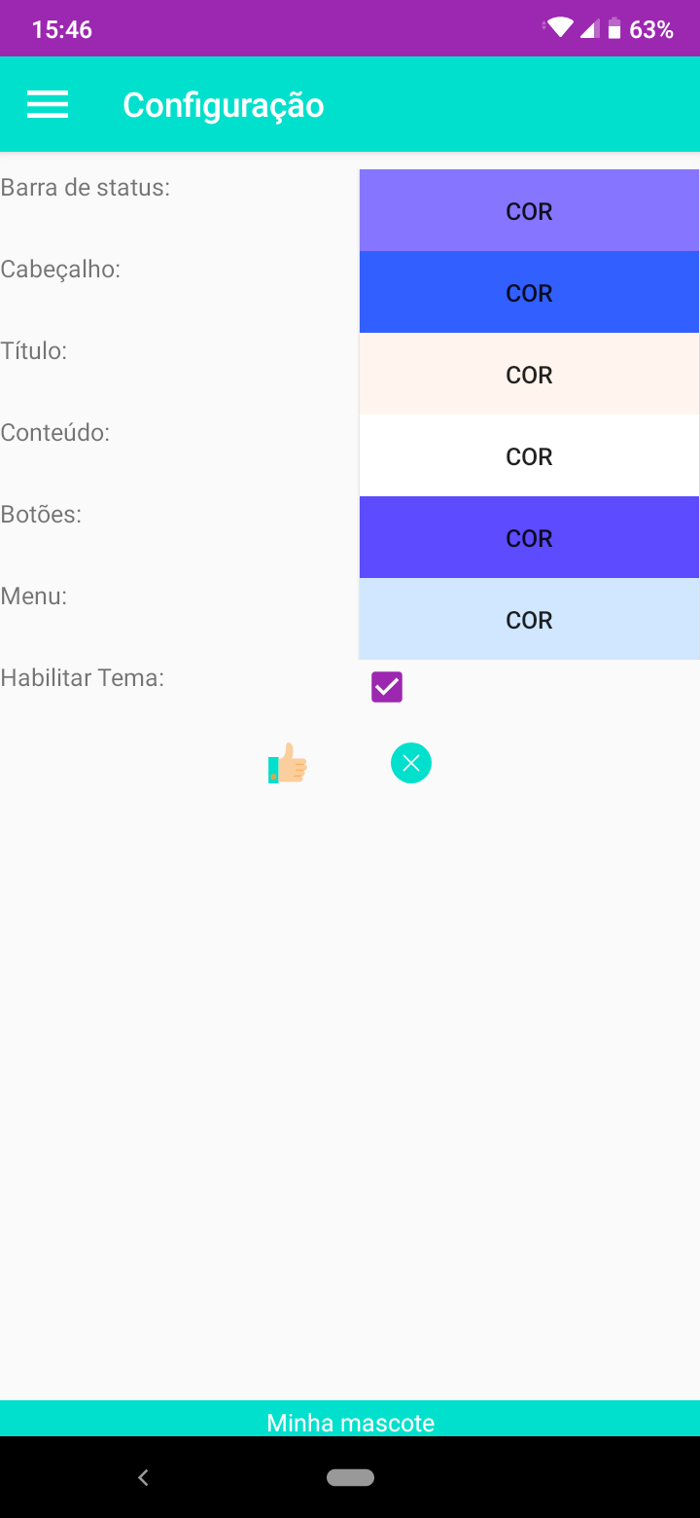Viewport: 700px width, 1518px height.
Task: Select the Conteúdo COR button
Action: coord(529,456)
